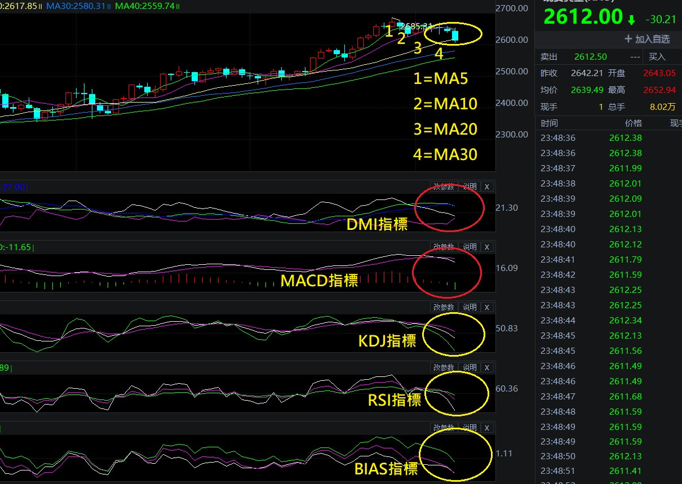The height and width of the screenshot is (484, 682).
Task: Click the 最高 value 2652.94
Action: point(659,90)
